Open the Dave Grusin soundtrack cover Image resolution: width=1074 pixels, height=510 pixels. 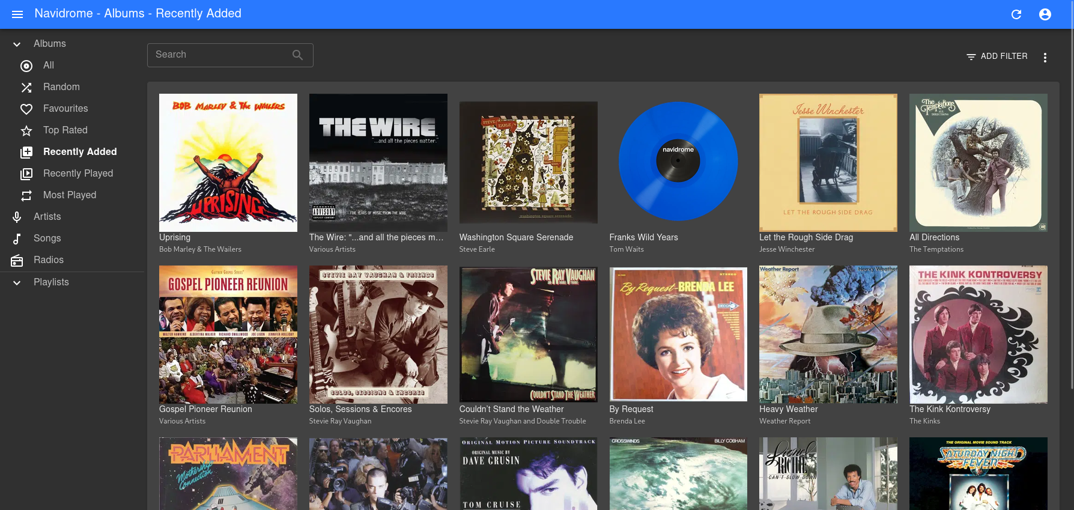[x=529, y=474]
